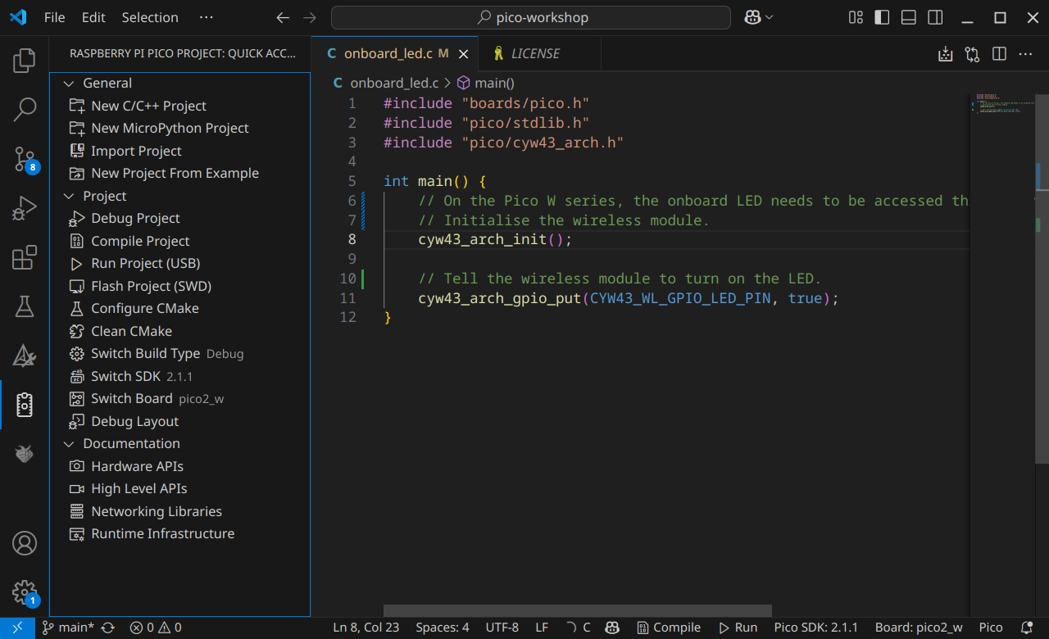Screen dimensions: 1049x639
Task: Click Compile in status bar
Action: pos(669,628)
